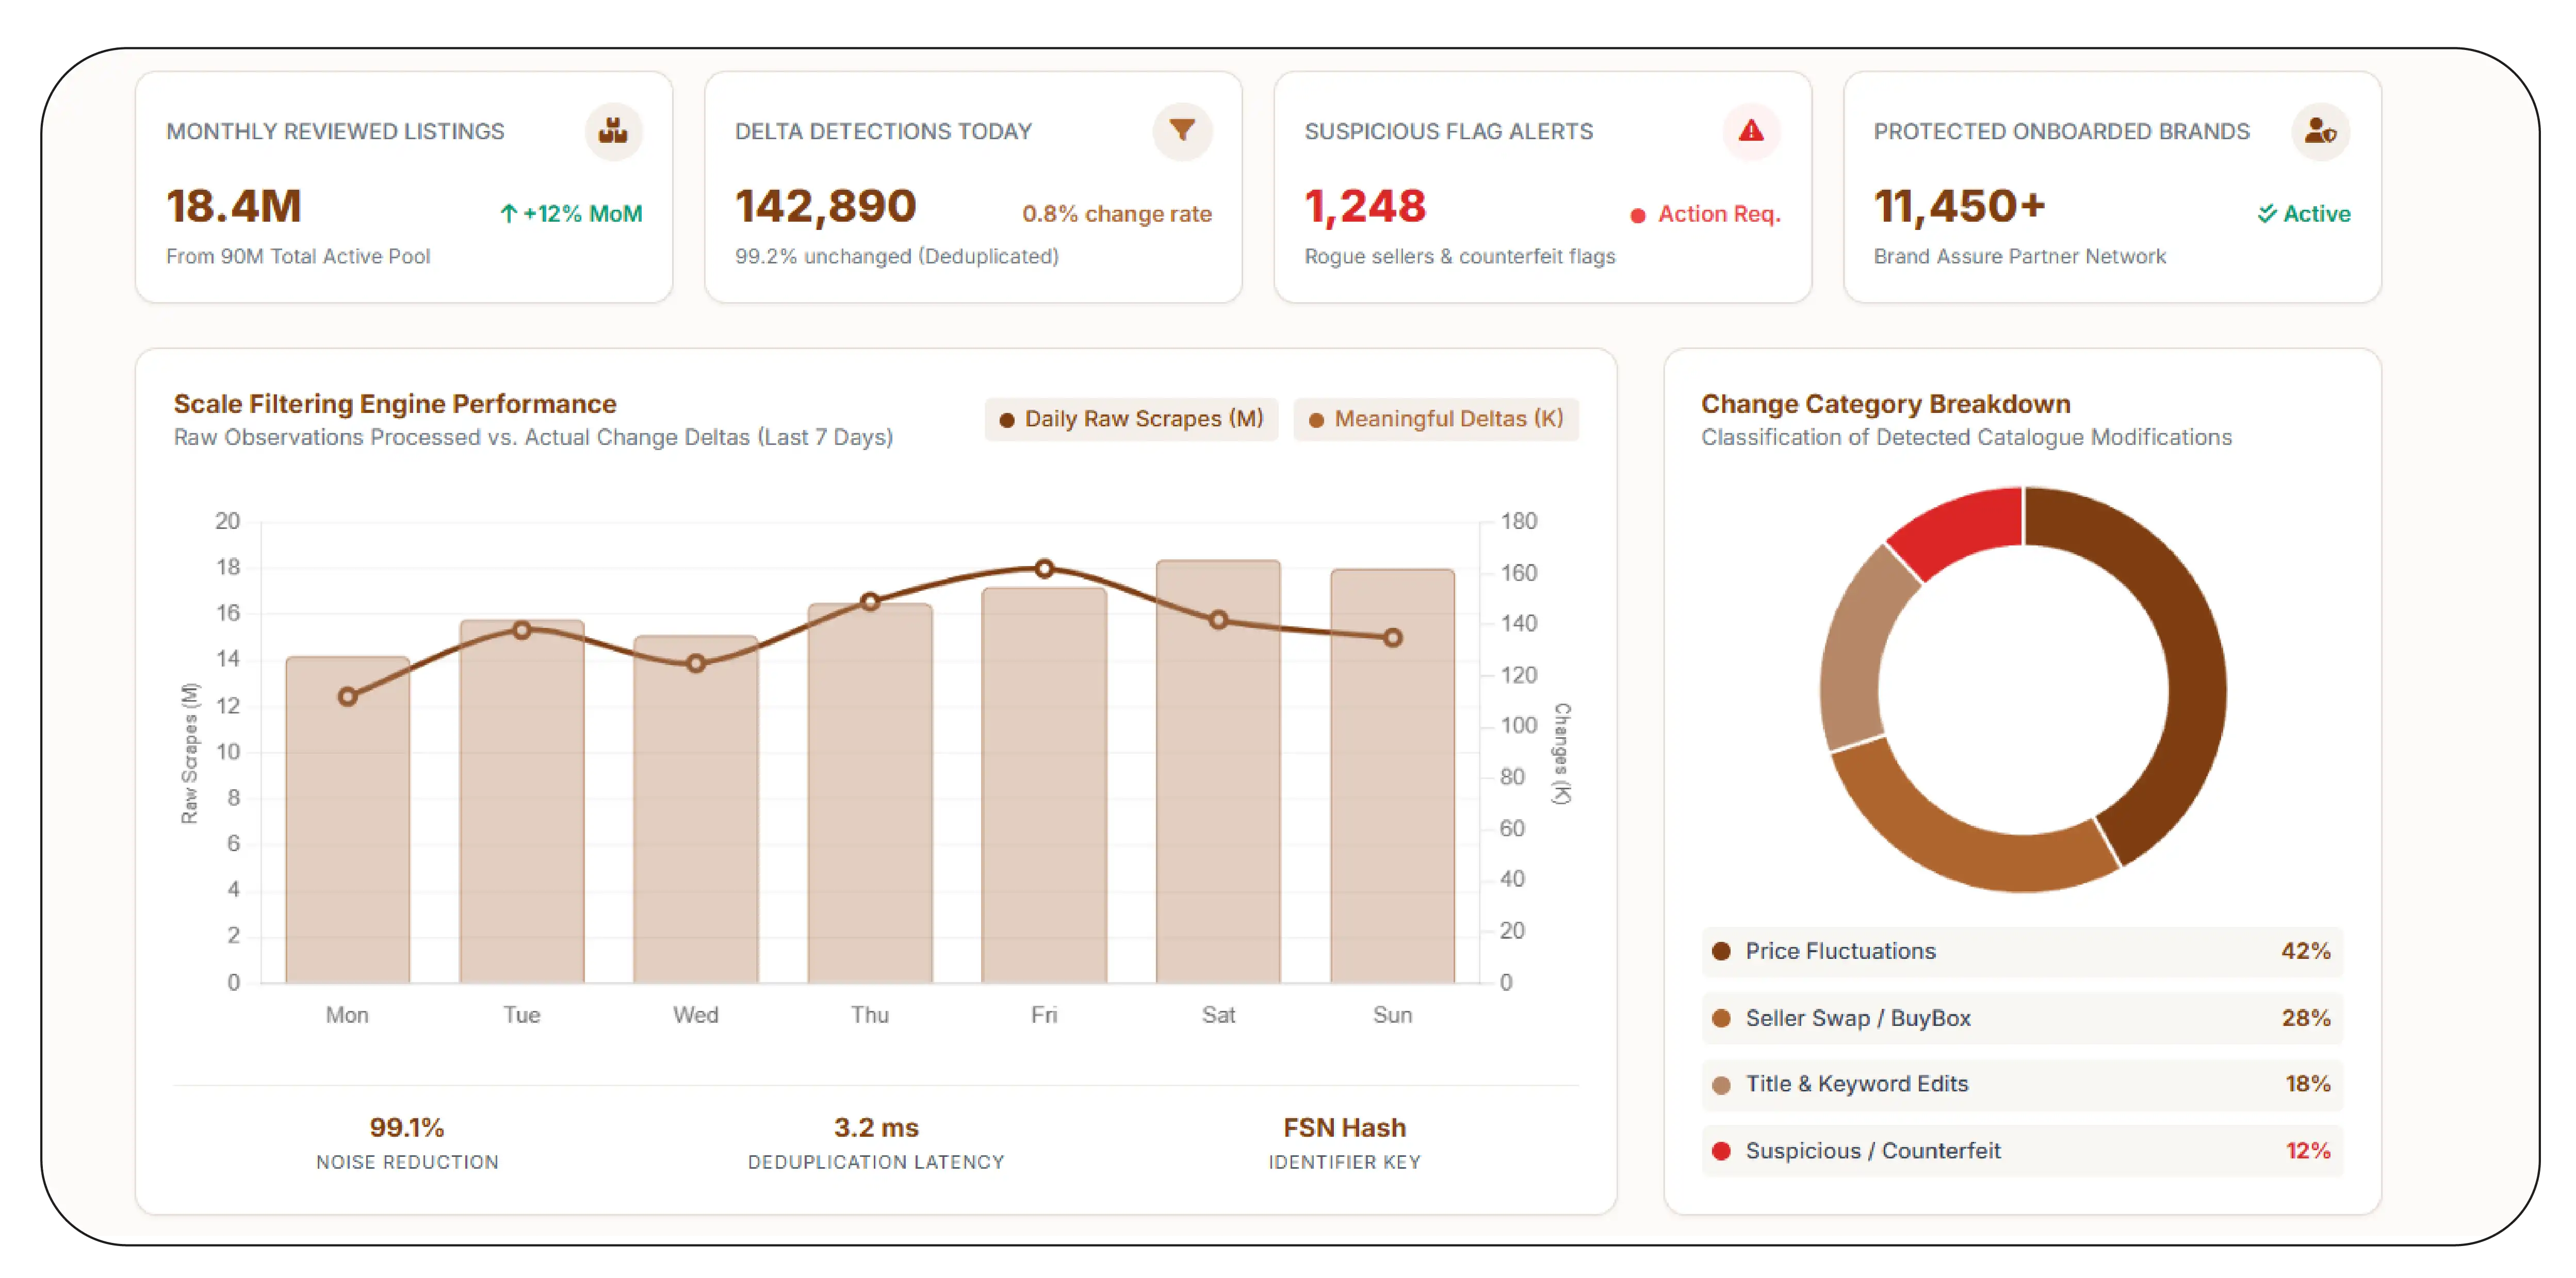Click the Raw Scrapes (M) axis title

pos(189,753)
